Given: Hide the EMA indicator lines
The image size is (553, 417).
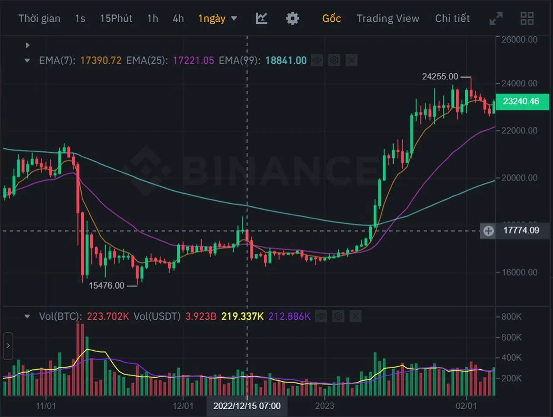Looking at the screenshot, I should 317,60.
